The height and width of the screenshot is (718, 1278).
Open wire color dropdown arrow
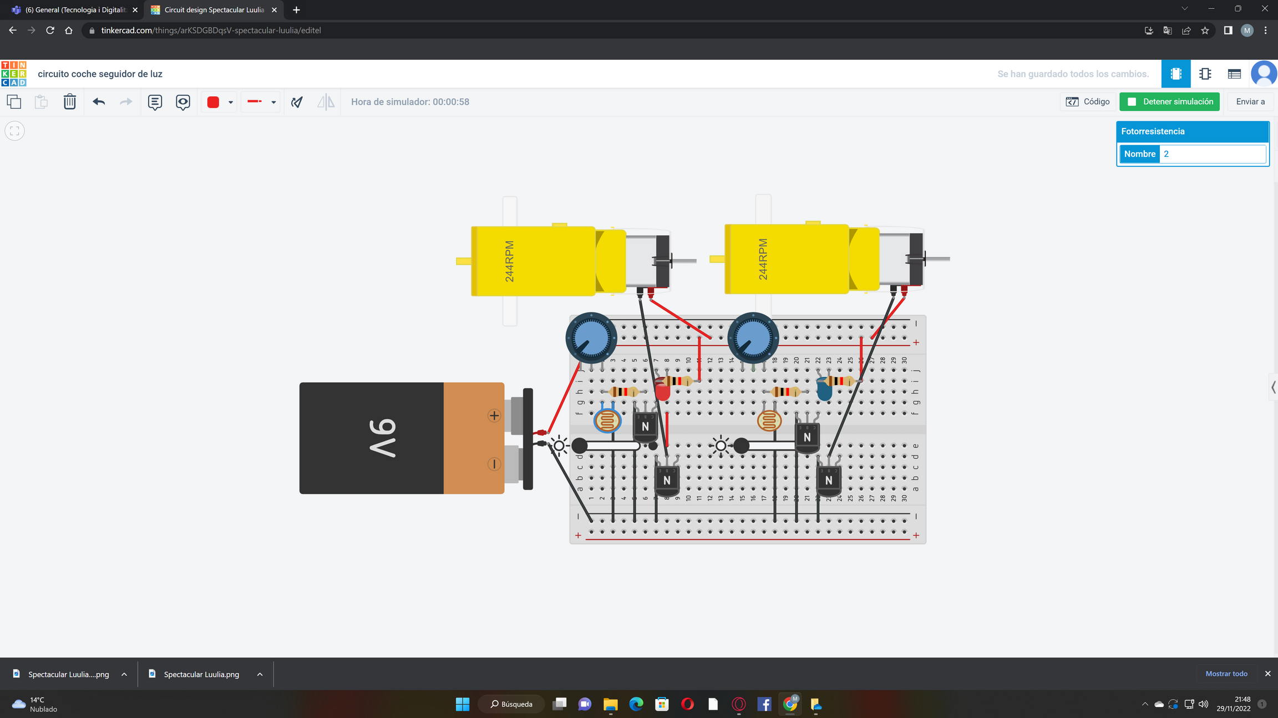[x=231, y=102]
